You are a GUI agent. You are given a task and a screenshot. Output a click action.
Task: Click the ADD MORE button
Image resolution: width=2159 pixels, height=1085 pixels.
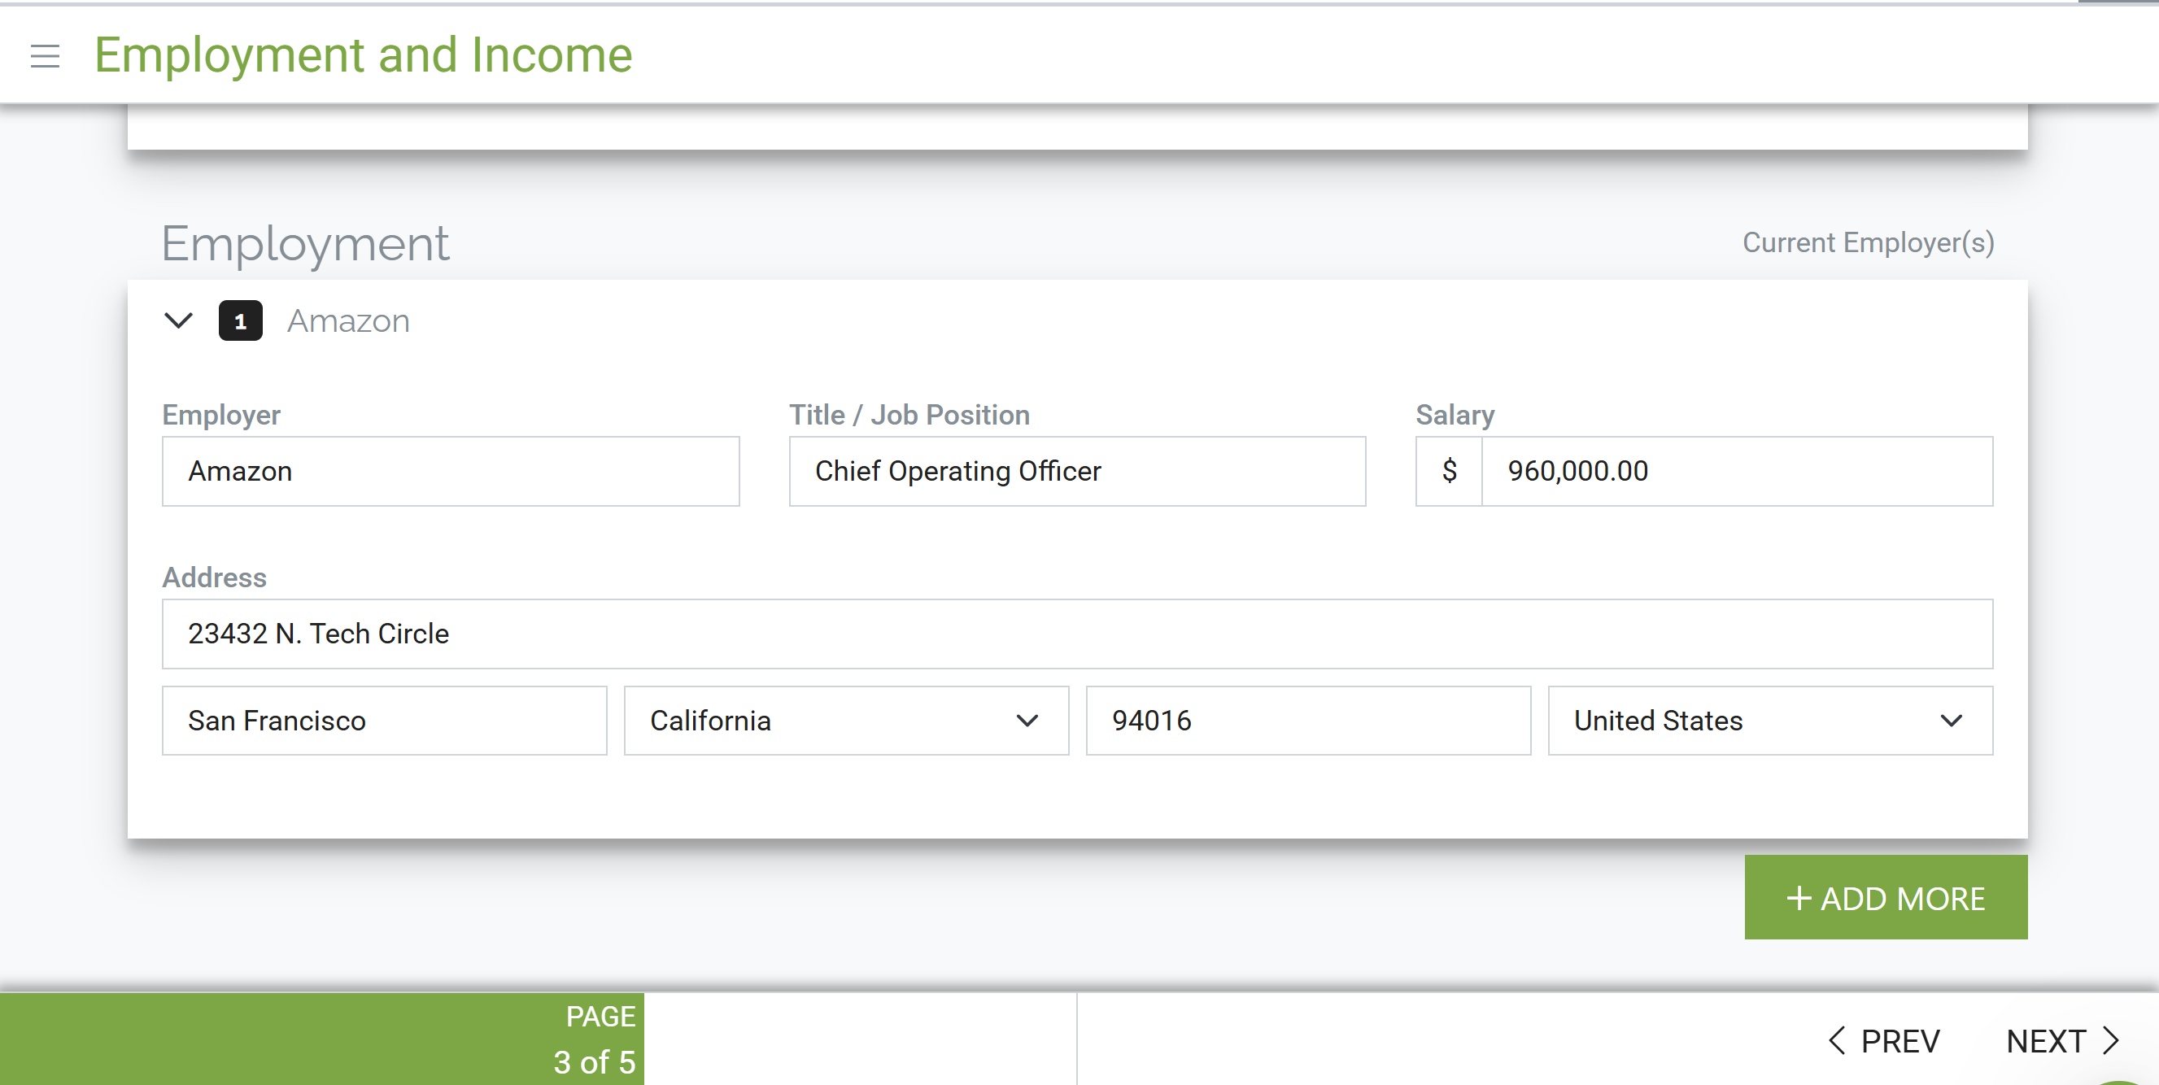1886,897
